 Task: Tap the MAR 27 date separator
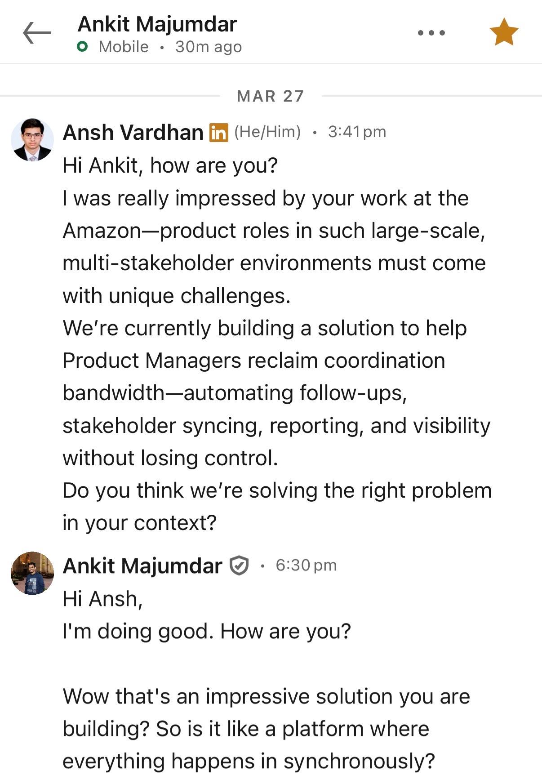271,96
